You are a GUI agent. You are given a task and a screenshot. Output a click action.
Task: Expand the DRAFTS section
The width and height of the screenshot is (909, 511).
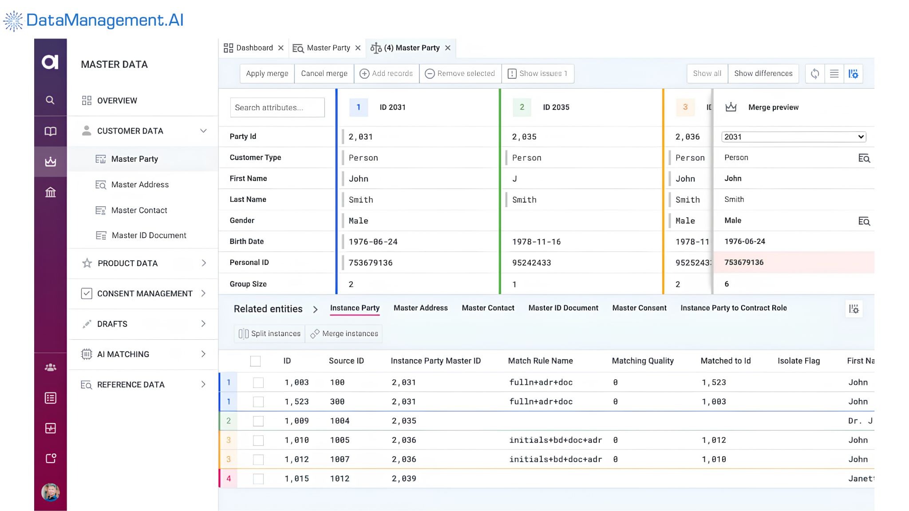click(x=204, y=324)
